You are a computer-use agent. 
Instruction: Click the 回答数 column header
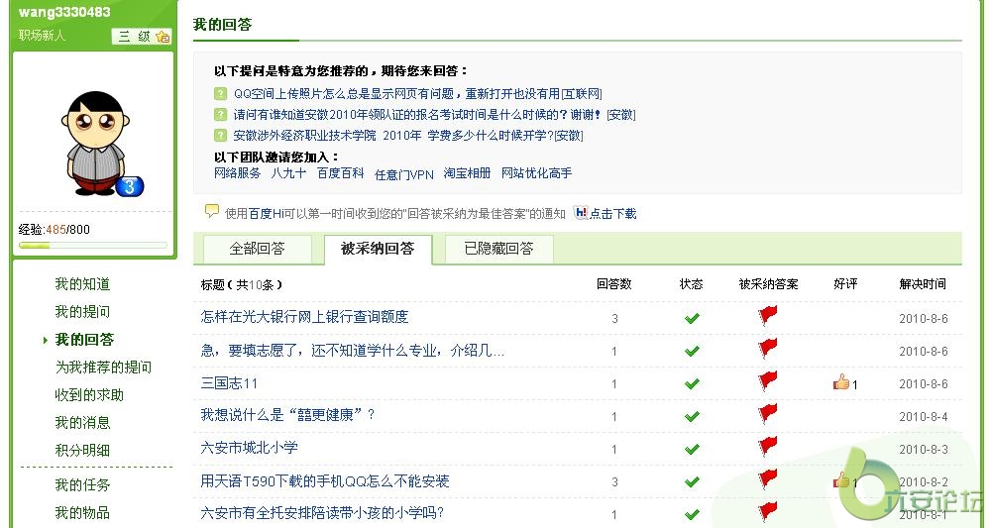(613, 284)
